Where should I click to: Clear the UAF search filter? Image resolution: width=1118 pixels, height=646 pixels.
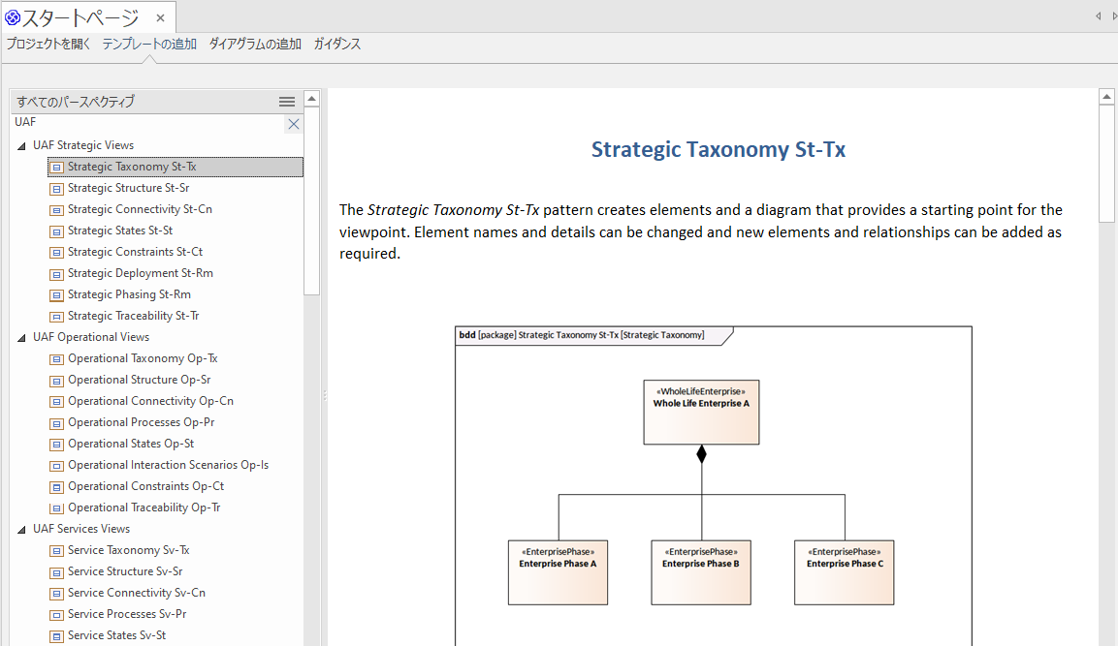[x=293, y=124]
